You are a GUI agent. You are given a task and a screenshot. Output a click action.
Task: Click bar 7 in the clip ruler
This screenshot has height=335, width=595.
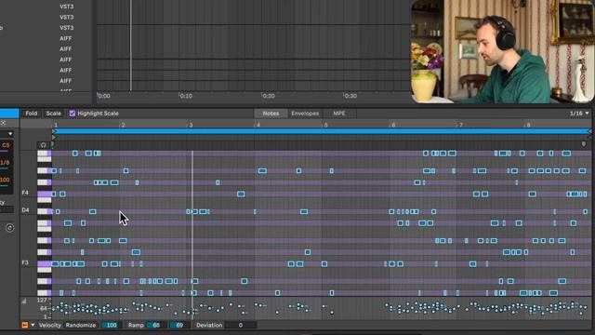coord(460,125)
